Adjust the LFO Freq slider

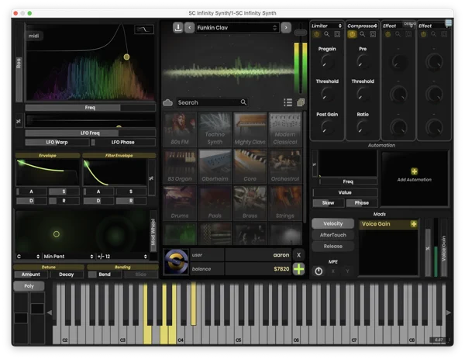91,133
